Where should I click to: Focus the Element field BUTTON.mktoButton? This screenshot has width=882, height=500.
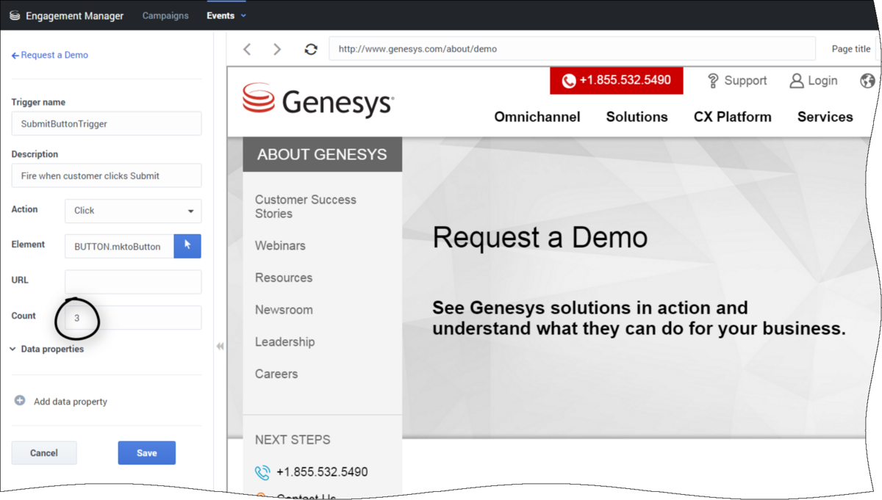tap(120, 246)
